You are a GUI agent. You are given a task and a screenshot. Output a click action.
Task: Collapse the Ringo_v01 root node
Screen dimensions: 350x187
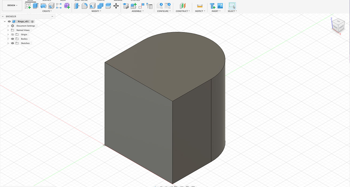click(x=5, y=21)
